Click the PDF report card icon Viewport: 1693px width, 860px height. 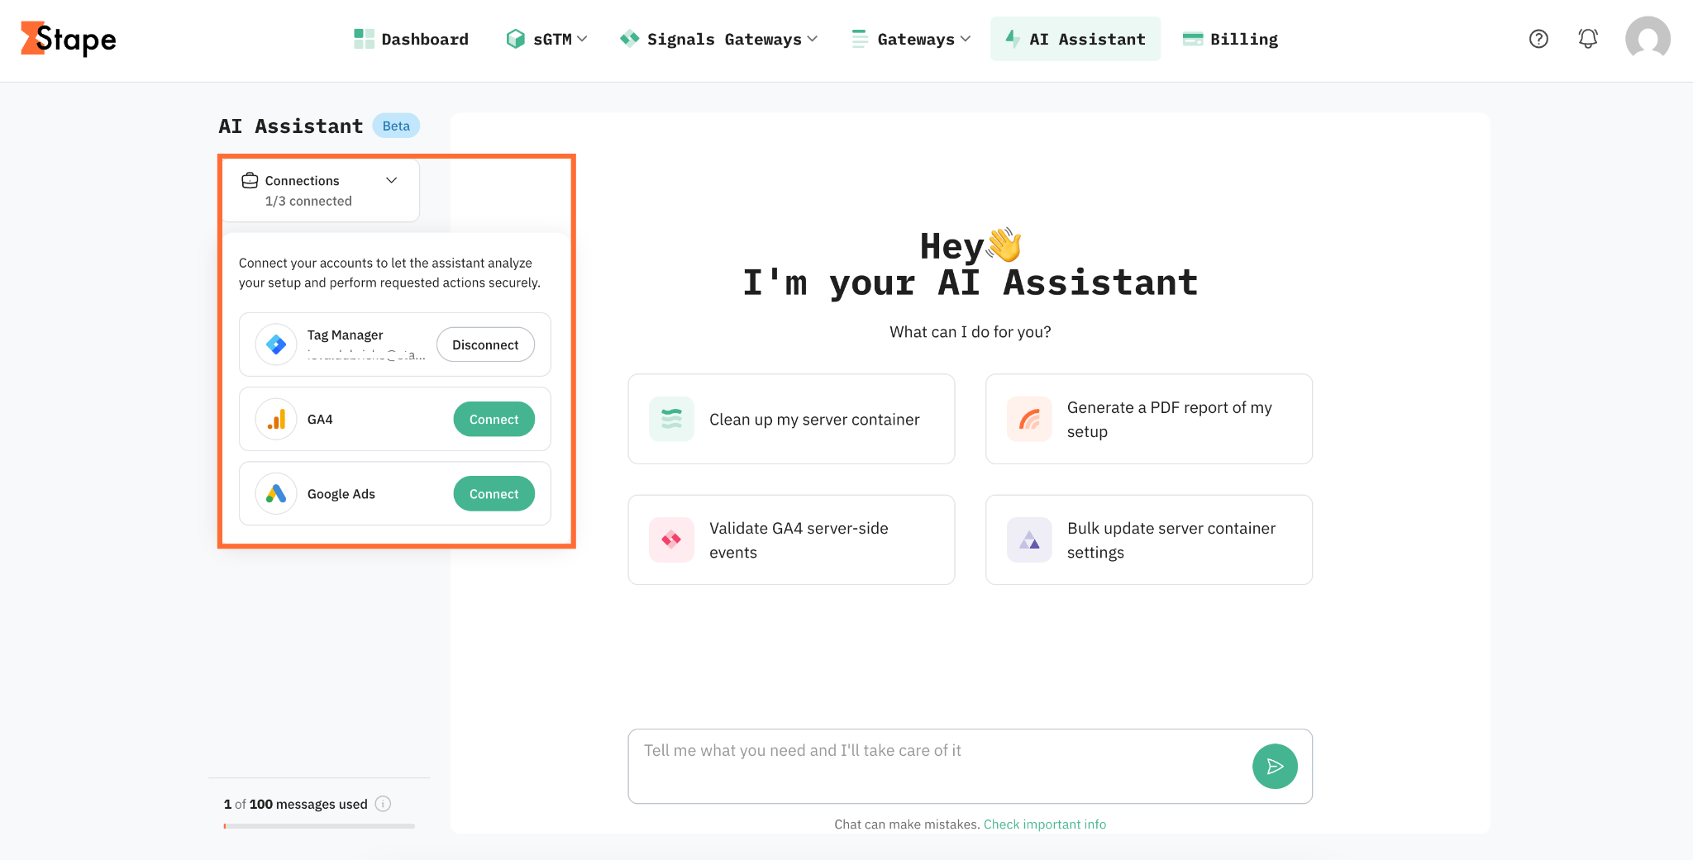point(1029,419)
